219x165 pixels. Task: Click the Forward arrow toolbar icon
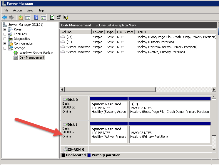11,17
